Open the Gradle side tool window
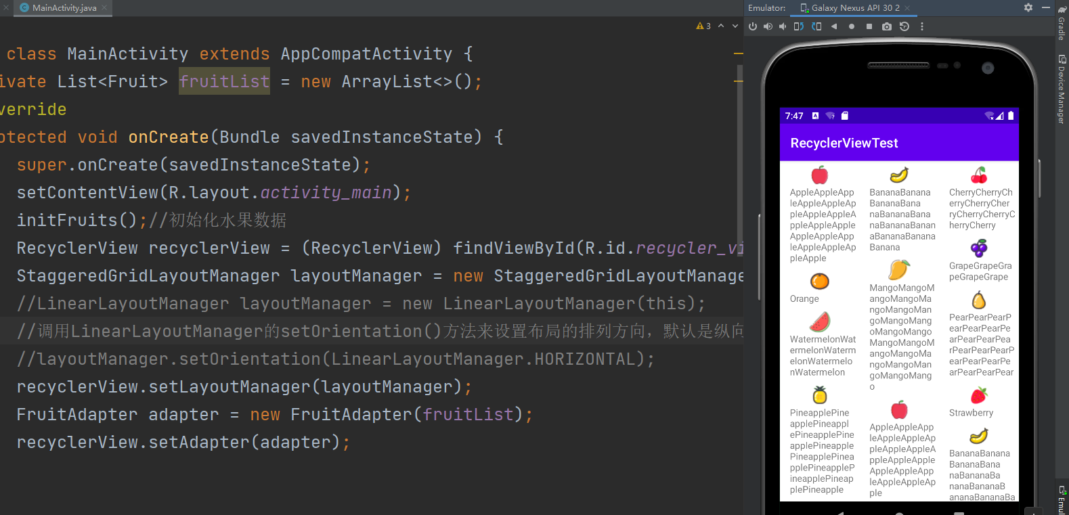Screen dimensions: 1069x515 coord(1062,24)
